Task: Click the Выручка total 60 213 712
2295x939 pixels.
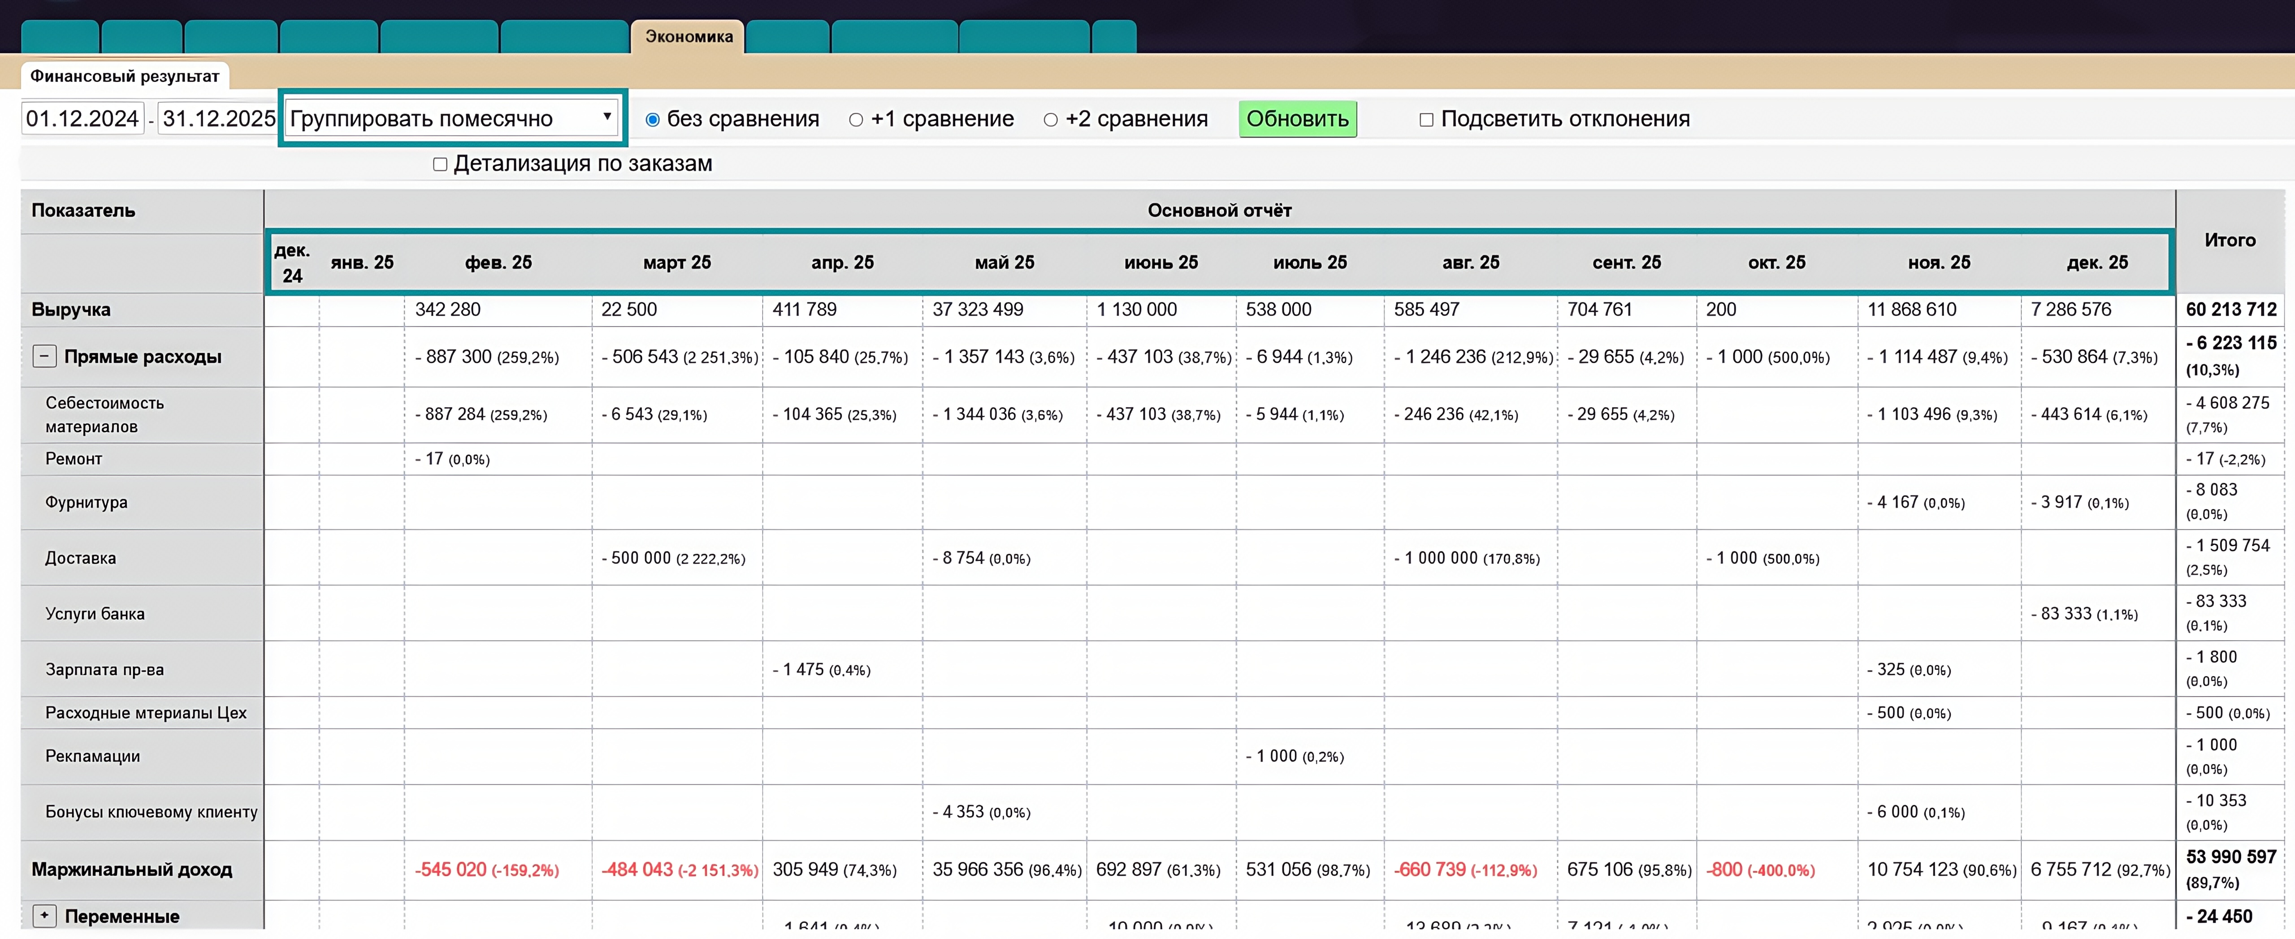Action: coord(2230,310)
